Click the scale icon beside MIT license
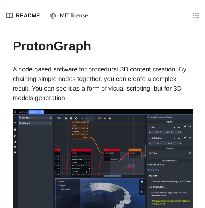This screenshot has height=208, width=205. 53,16
